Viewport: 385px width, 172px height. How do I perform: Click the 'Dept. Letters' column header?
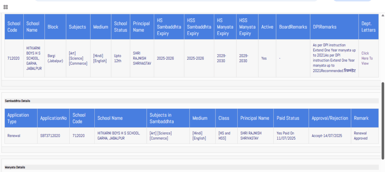tap(368, 27)
